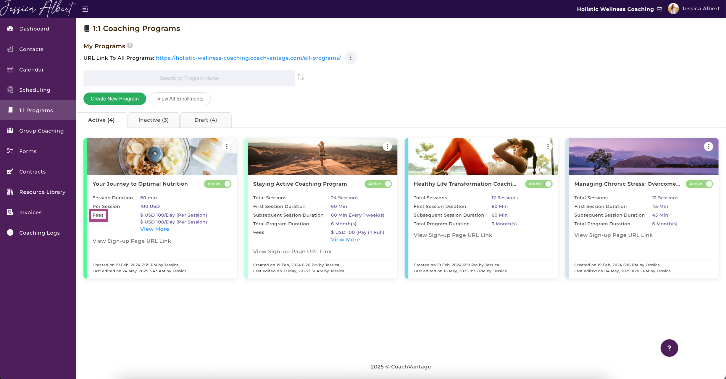Collapse the sidebar with the hamburger icon
This screenshot has width=726, height=379.
(85, 9)
